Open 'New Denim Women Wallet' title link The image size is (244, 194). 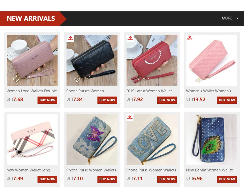coord(209,170)
